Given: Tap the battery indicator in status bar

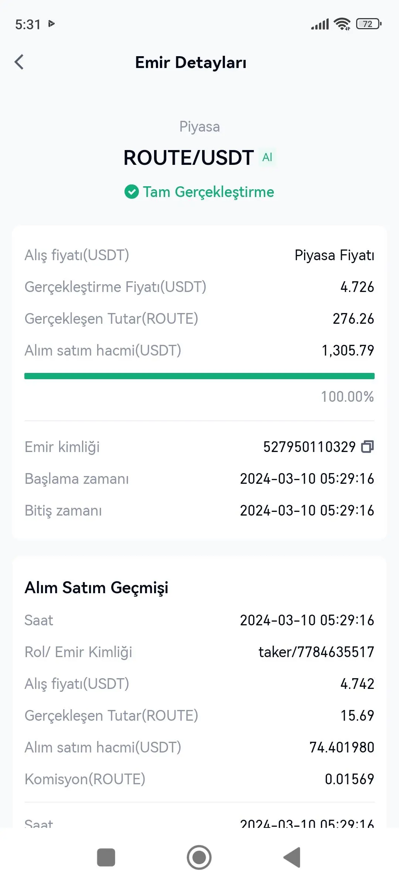Looking at the screenshot, I should click(x=368, y=24).
